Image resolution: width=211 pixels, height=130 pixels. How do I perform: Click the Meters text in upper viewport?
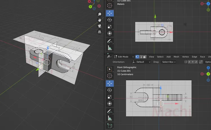coord(121,4)
